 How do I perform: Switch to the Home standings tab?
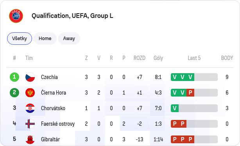(45, 39)
